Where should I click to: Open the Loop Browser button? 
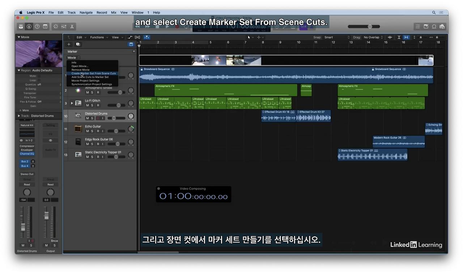(x=434, y=26)
